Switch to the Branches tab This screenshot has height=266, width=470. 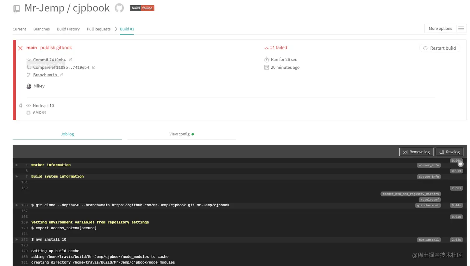41,29
